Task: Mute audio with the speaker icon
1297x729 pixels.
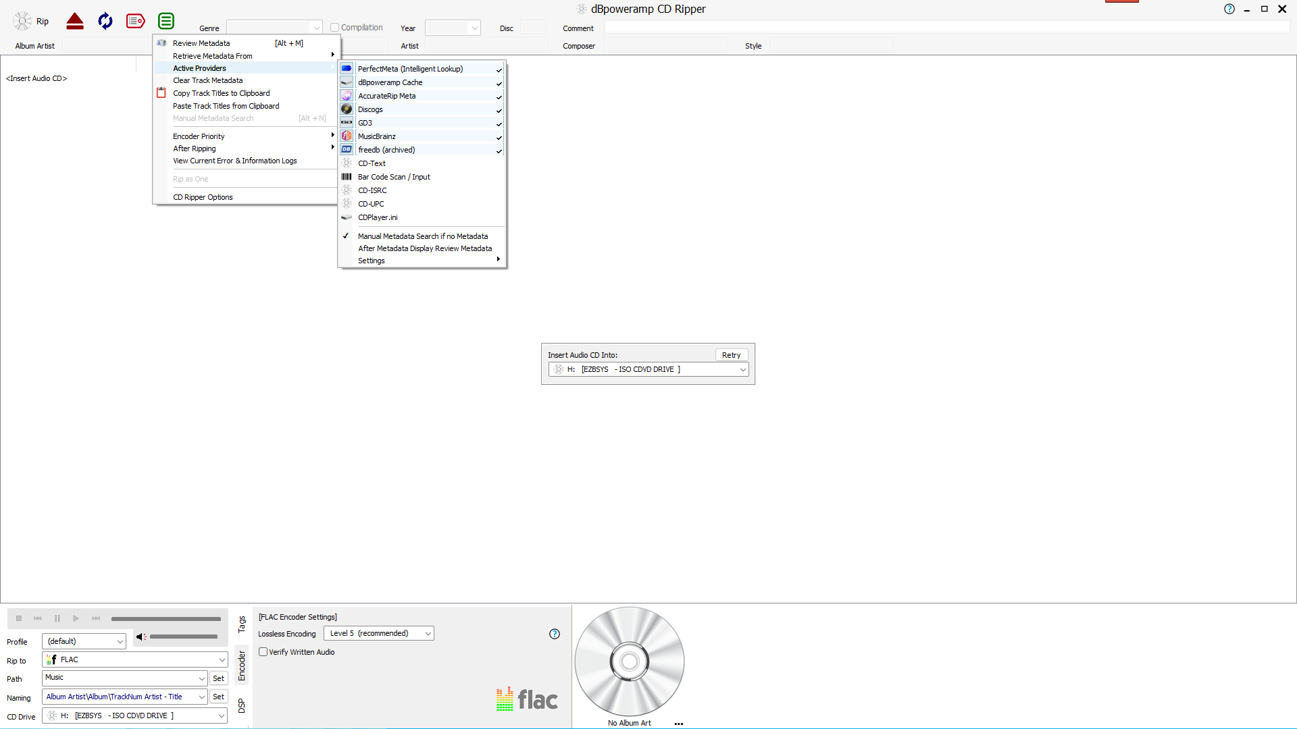Action: (141, 637)
